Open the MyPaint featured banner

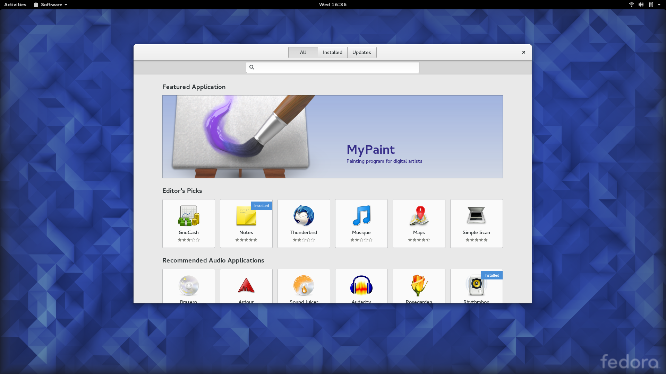tap(332, 137)
